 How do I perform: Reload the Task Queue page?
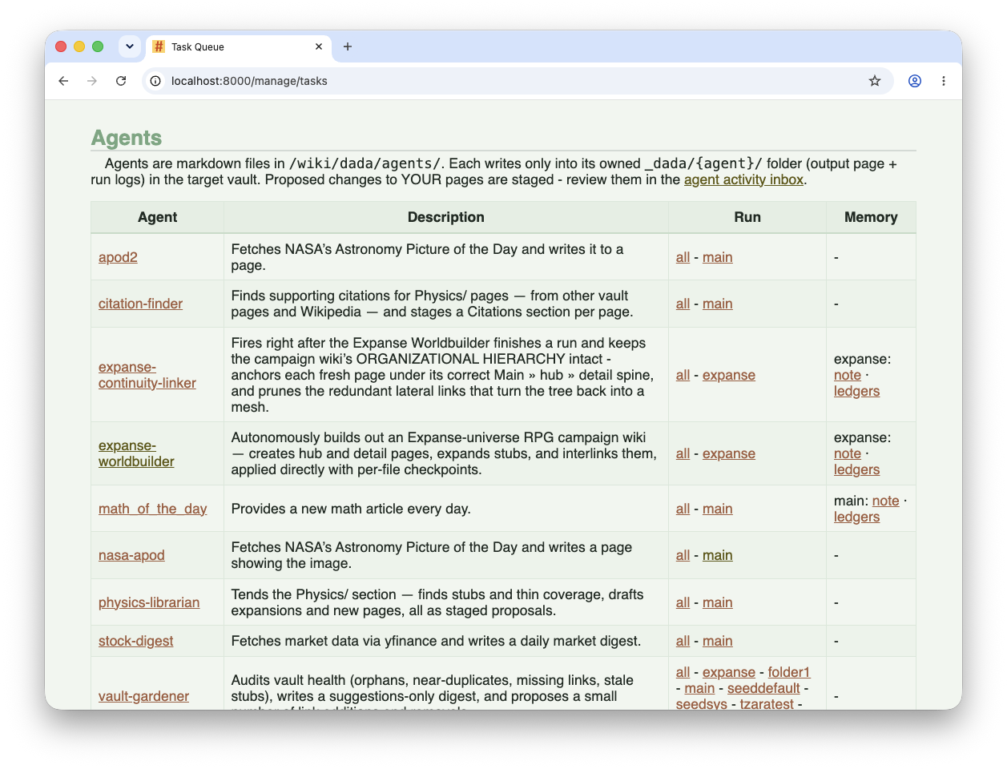[x=121, y=81]
